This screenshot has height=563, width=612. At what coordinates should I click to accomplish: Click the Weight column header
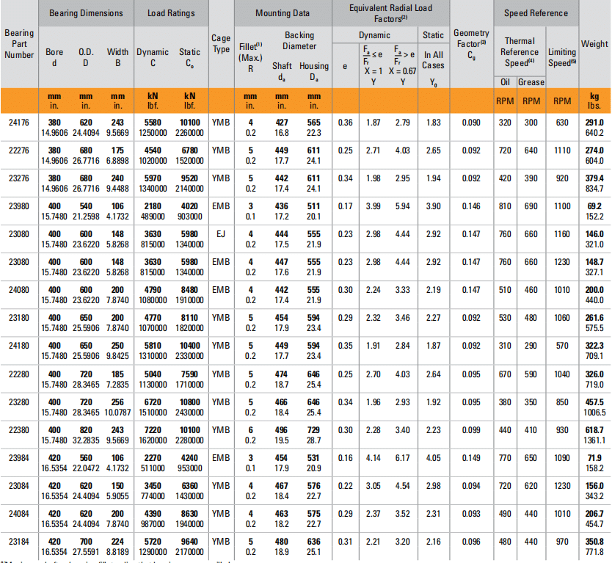pyautogui.click(x=594, y=44)
